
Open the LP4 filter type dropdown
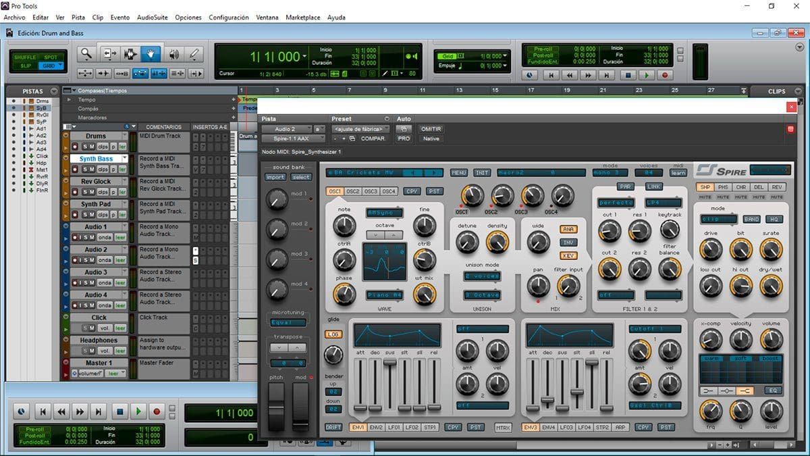point(663,203)
